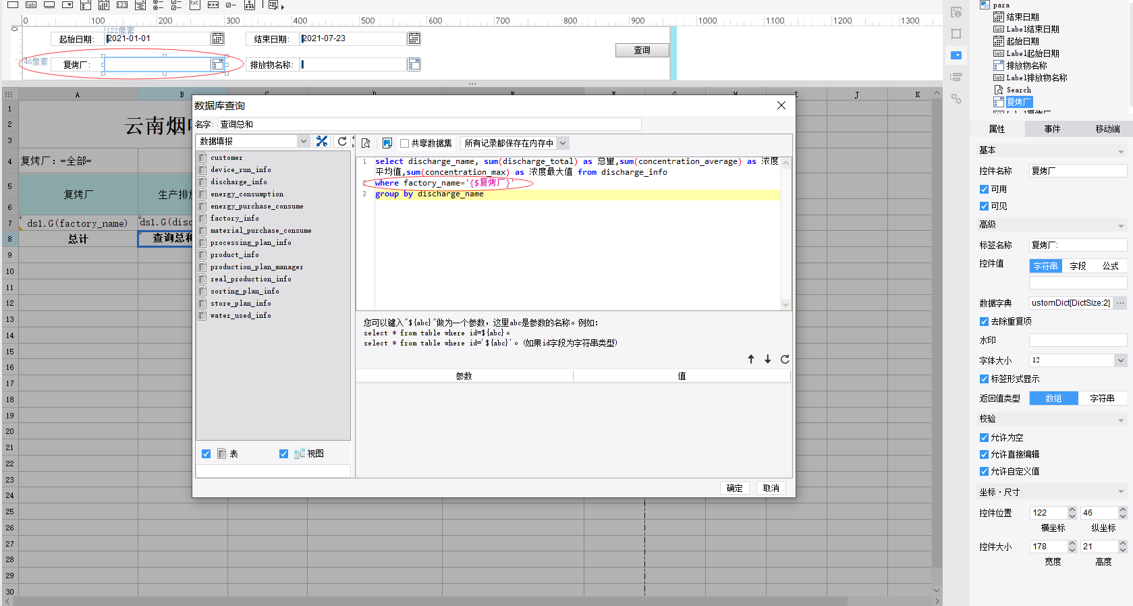
Task: Switch to the 事件 tab
Action: point(1052,129)
